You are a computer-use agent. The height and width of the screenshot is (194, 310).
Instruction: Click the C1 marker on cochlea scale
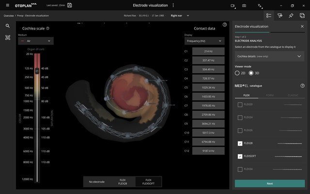(37, 71)
